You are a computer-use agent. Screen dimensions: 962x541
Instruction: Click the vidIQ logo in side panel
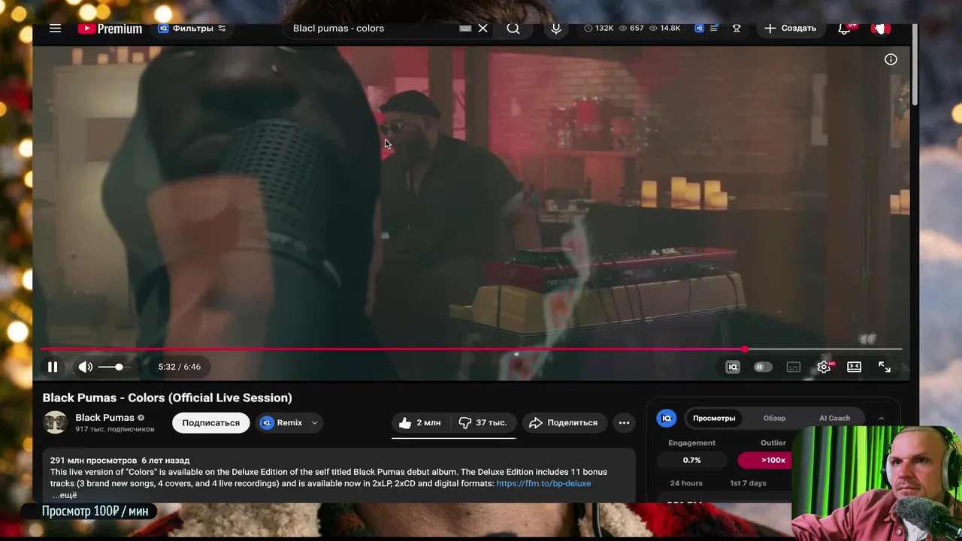coord(666,418)
